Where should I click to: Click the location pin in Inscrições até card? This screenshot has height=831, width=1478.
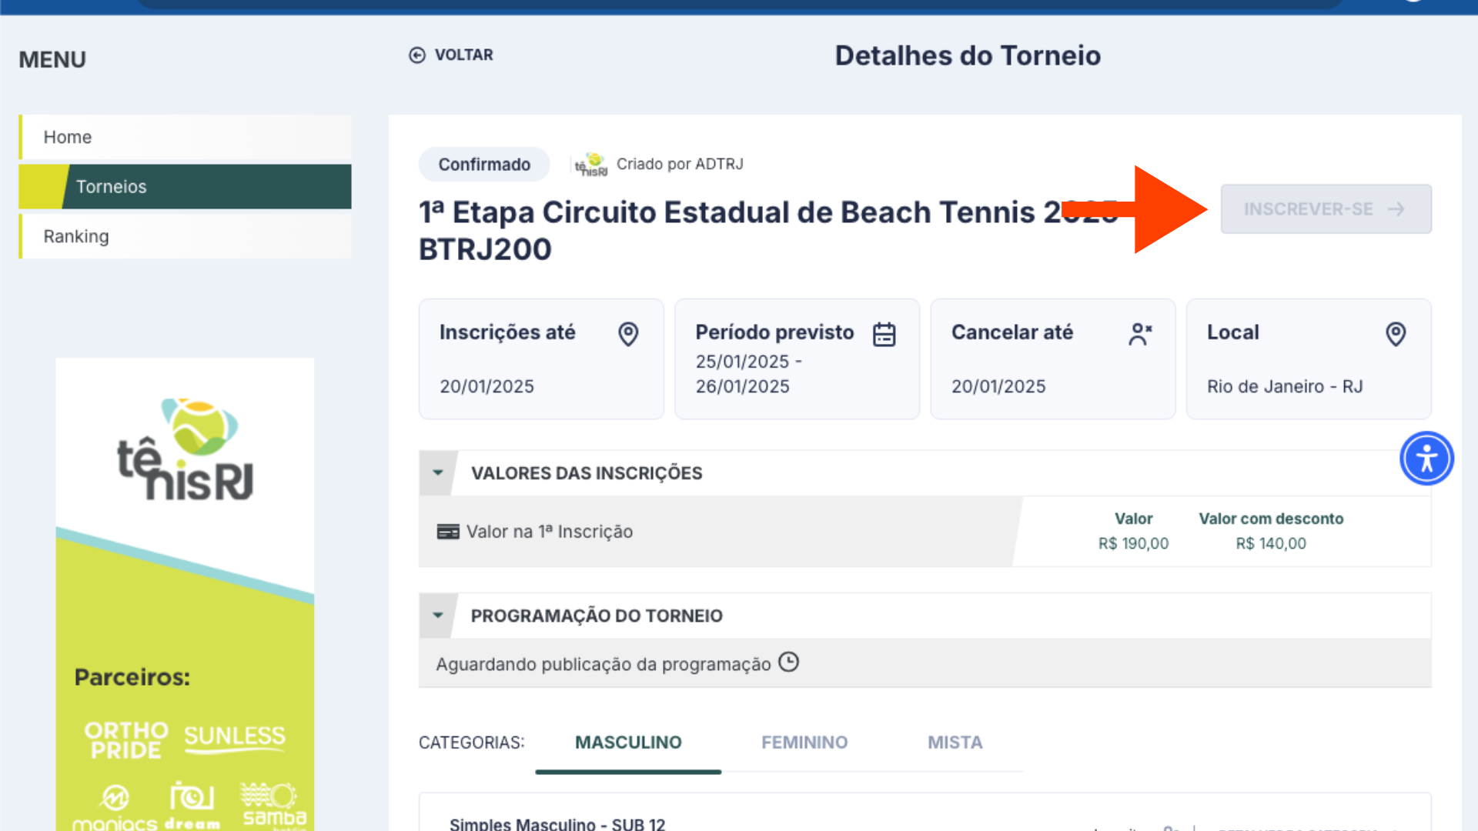coord(628,334)
